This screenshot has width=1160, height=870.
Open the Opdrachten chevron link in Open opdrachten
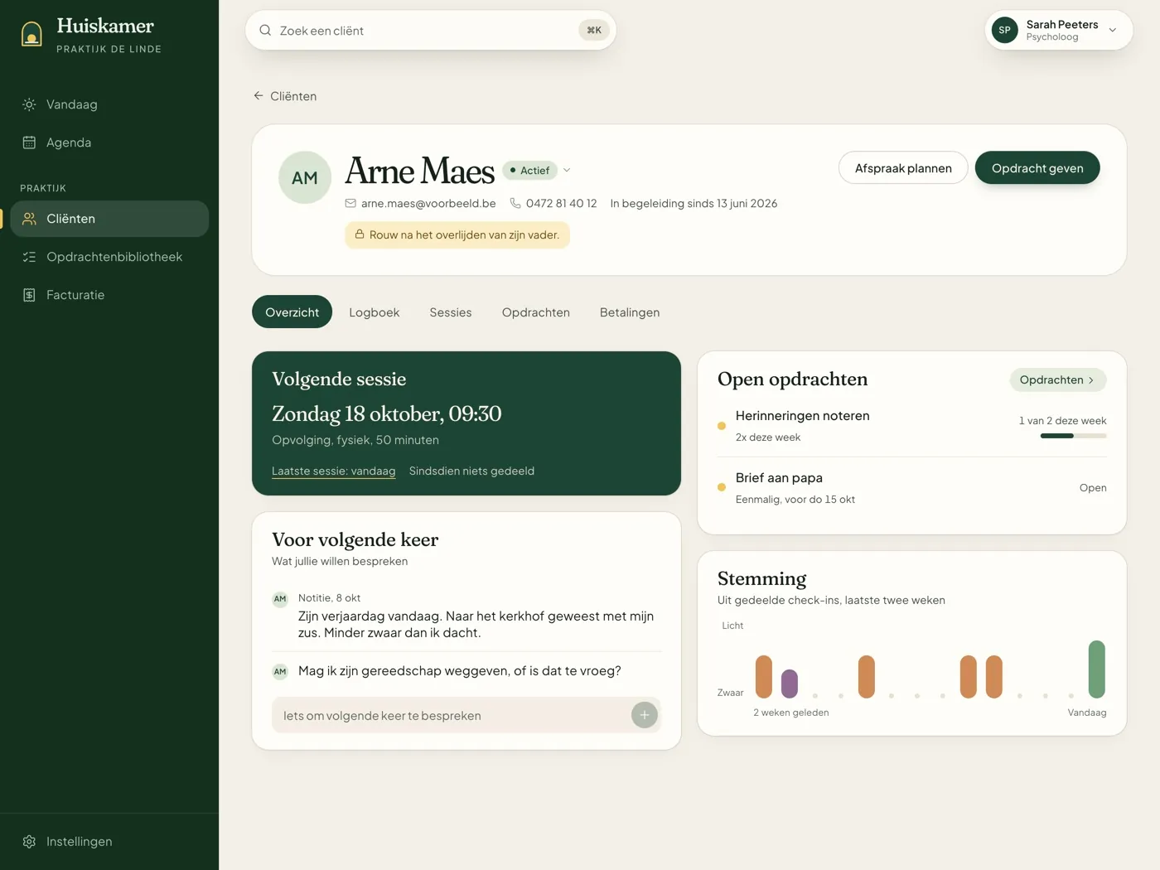(1057, 380)
